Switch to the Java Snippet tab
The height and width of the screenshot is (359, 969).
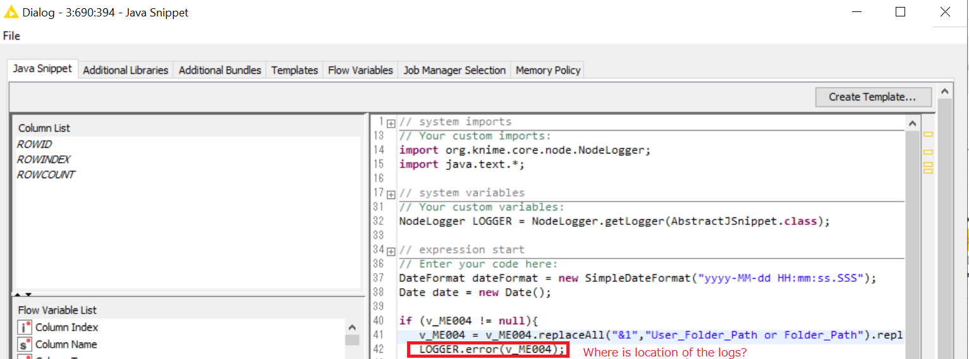42,69
